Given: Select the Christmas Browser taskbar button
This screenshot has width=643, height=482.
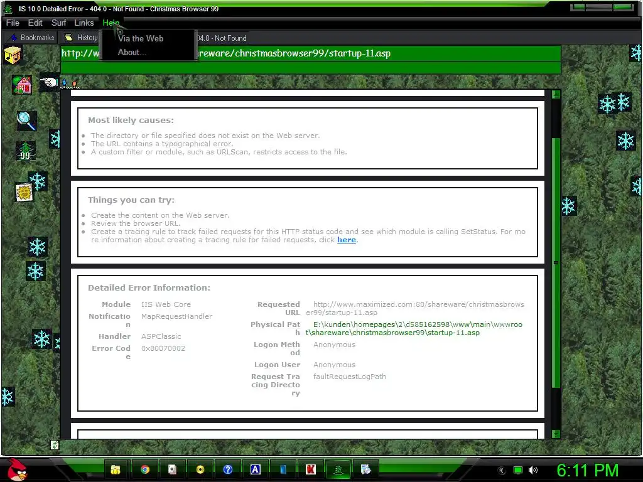Looking at the screenshot, I should click(338, 469).
